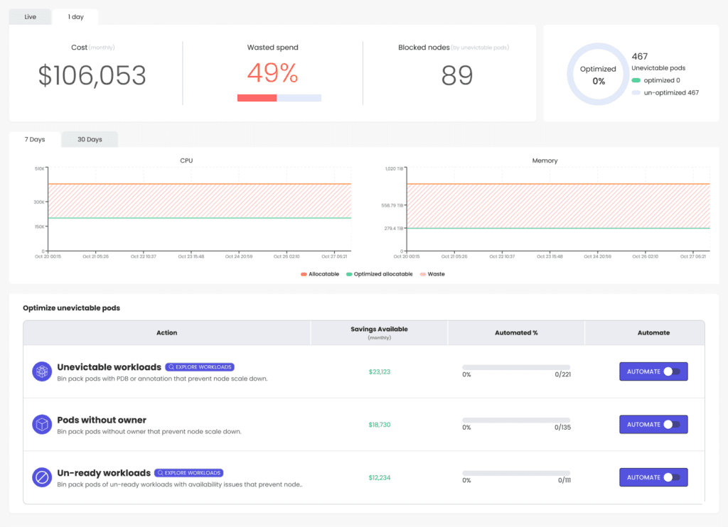Click the Pods without owner box icon
The image size is (728, 527).
point(42,425)
